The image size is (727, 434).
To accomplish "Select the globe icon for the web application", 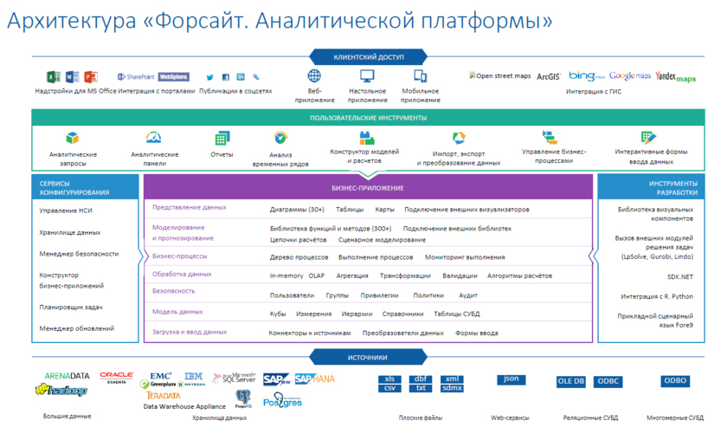I will [x=315, y=76].
